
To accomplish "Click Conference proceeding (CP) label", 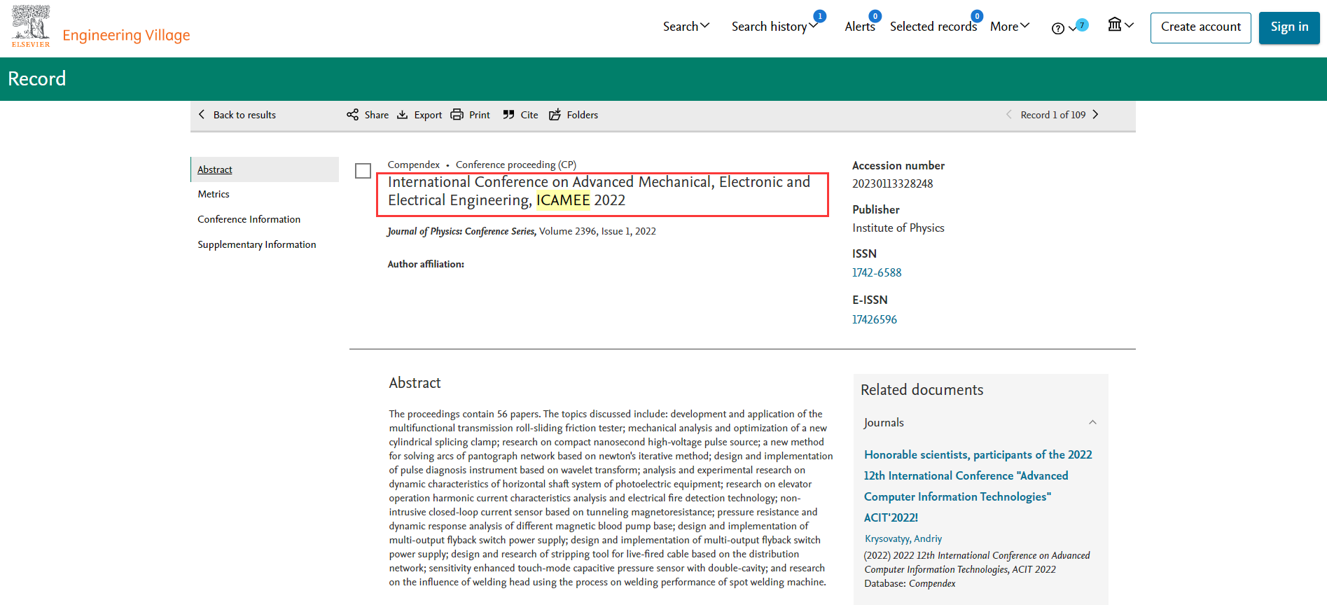I will click(515, 165).
